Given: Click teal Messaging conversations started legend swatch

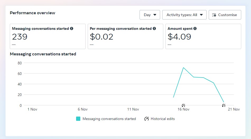Looking at the screenshot, I should click(78, 119).
